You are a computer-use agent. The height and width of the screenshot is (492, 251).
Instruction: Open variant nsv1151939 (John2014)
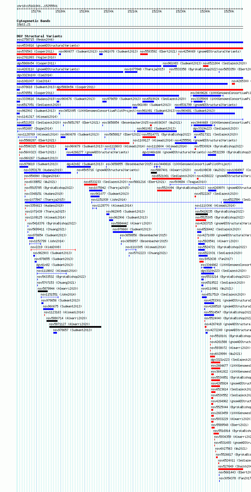(109, 200)
